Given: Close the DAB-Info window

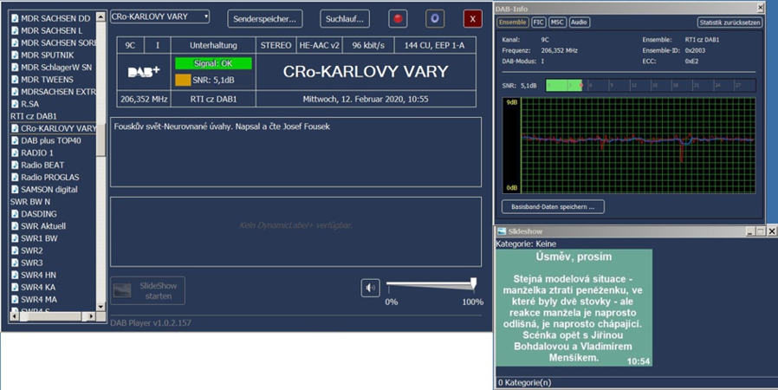Looking at the screenshot, I should [760, 8].
